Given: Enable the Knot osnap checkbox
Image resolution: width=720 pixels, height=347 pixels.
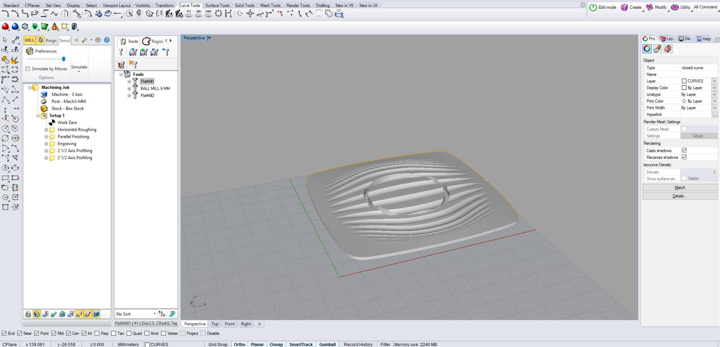Looking at the screenshot, I should [147, 333].
